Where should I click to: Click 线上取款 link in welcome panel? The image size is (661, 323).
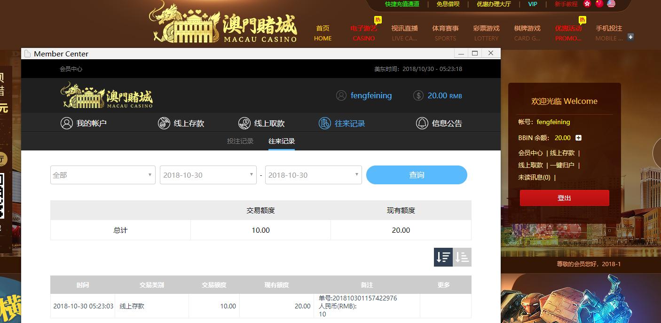[530, 165]
